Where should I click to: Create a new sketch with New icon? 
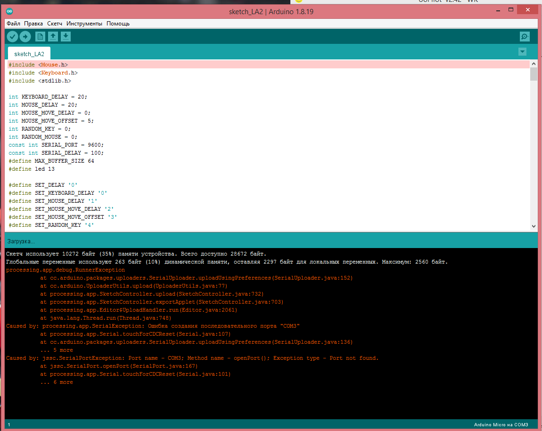41,37
